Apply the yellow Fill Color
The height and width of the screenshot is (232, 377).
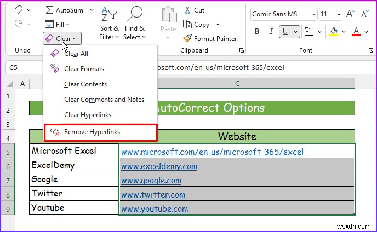coord(334,31)
